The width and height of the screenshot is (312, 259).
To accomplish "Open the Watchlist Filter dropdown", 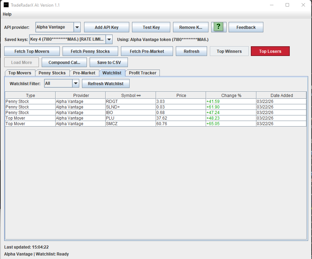I will click(76, 83).
